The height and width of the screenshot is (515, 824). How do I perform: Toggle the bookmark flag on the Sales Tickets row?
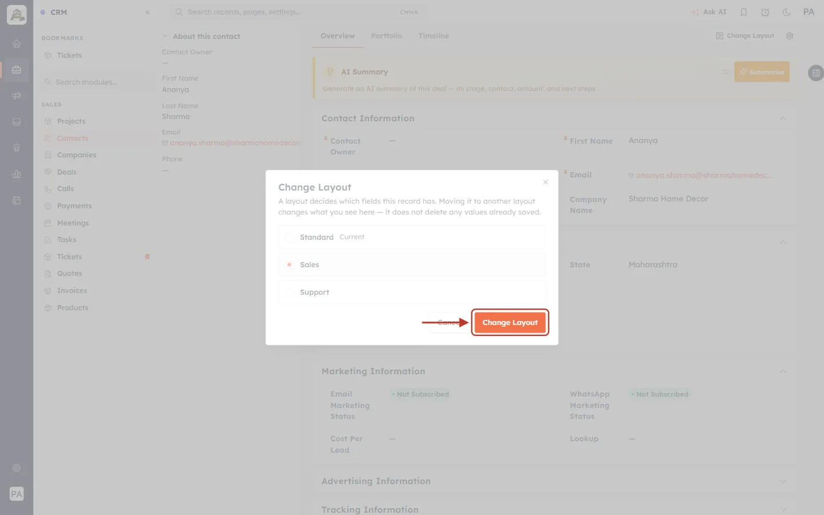coord(147,257)
